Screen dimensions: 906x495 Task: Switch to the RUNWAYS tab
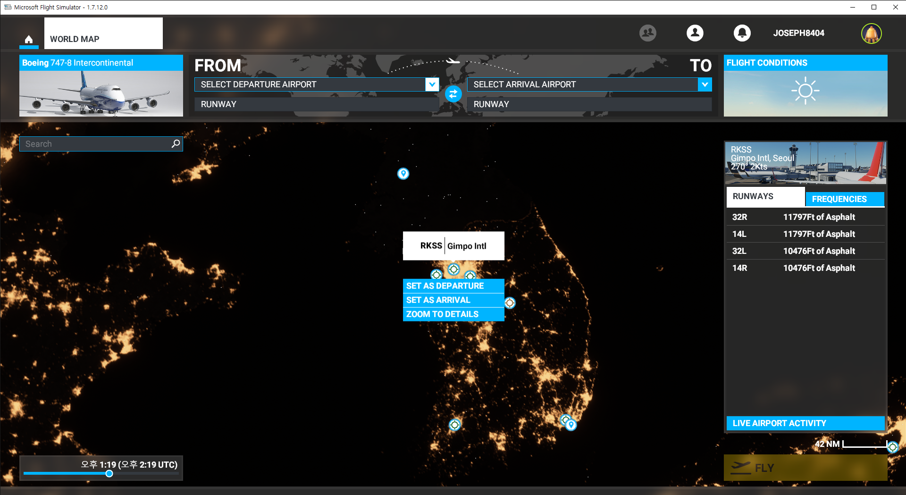pos(765,197)
